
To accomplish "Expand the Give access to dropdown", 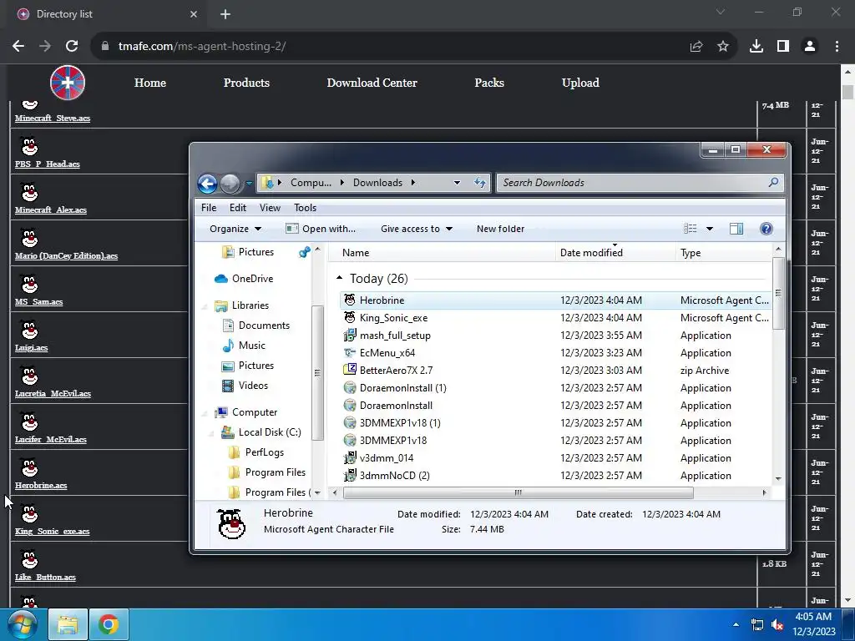I will point(417,229).
